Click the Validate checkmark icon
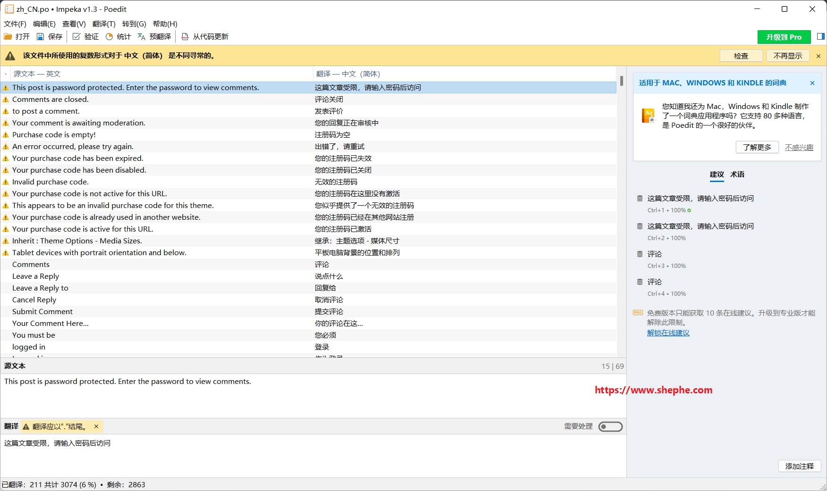 click(76, 37)
